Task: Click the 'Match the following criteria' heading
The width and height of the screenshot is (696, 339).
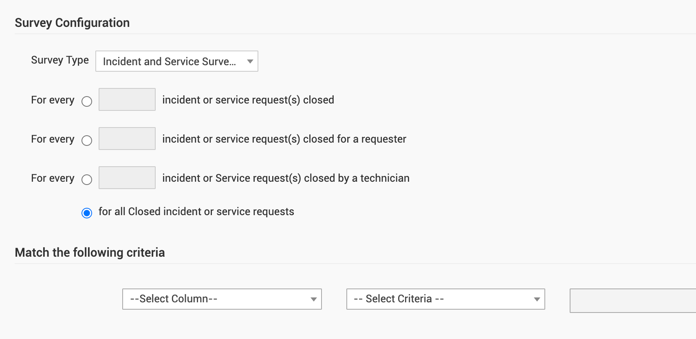Action: point(90,253)
